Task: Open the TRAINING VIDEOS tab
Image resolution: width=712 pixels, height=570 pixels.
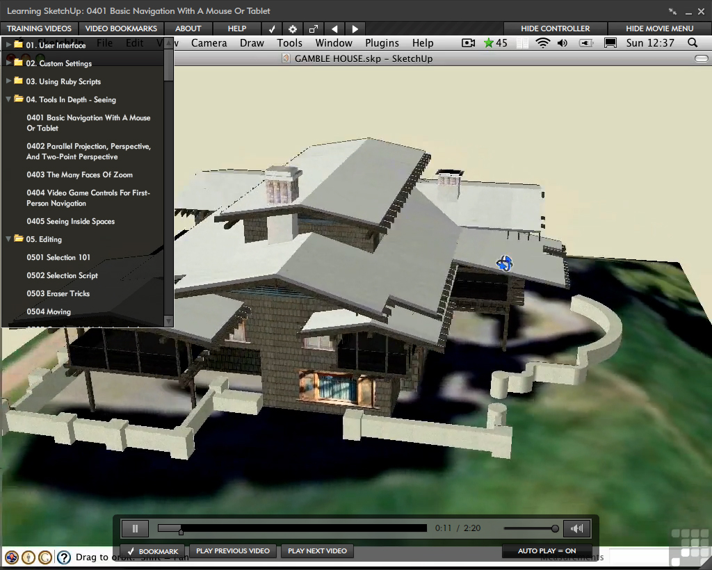Action: coord(39,28)
